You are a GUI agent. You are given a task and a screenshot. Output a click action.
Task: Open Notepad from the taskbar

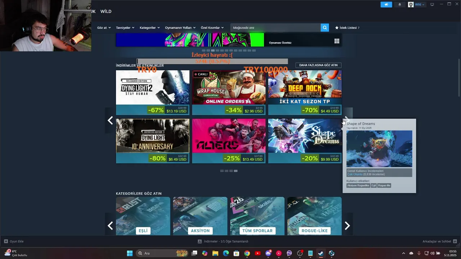(310, 253)
